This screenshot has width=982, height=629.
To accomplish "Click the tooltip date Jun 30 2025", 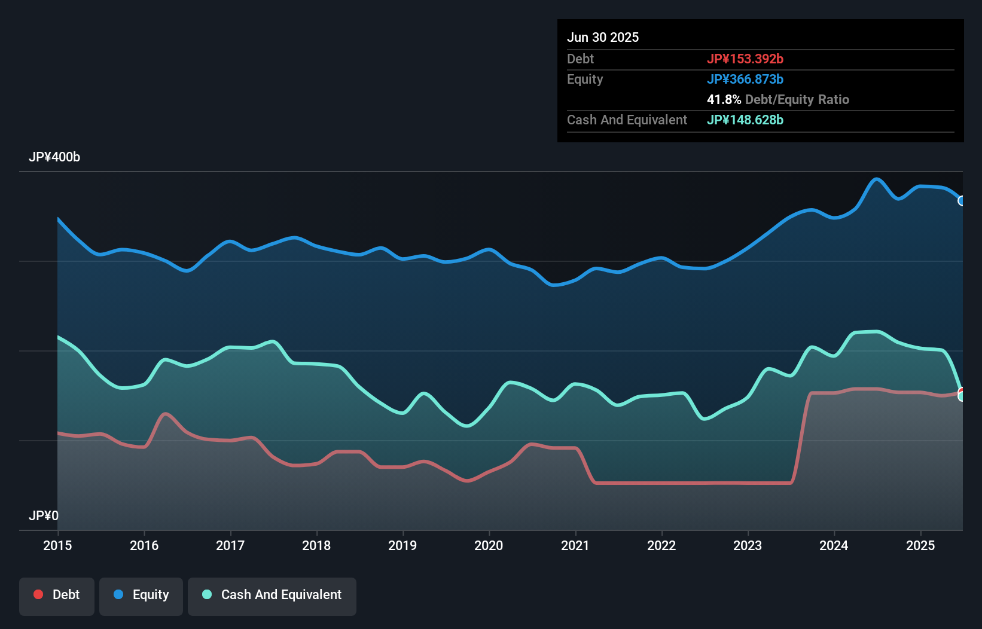I will click(603, 37).
